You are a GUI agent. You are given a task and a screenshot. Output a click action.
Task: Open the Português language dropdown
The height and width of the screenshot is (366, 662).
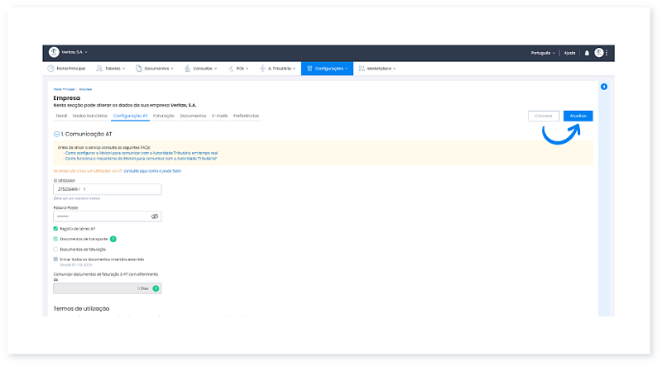point(543,53)
